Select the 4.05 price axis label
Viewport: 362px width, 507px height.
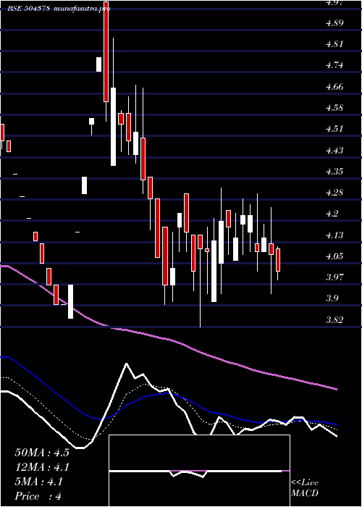[334, 256]
